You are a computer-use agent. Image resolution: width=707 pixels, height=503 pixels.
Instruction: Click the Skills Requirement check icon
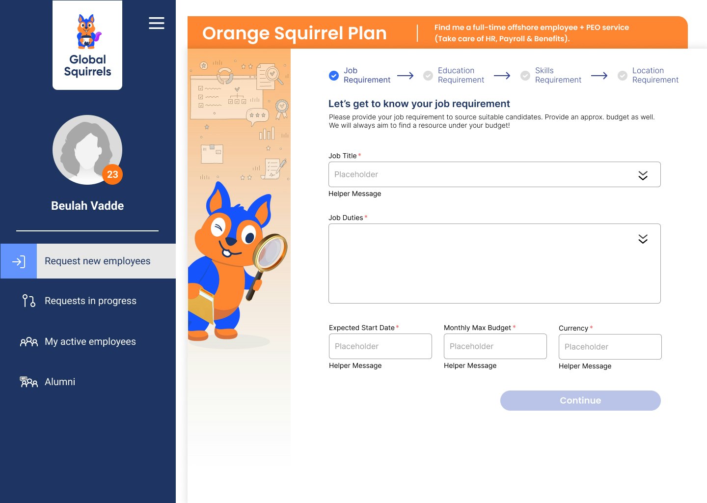[525, 76]
